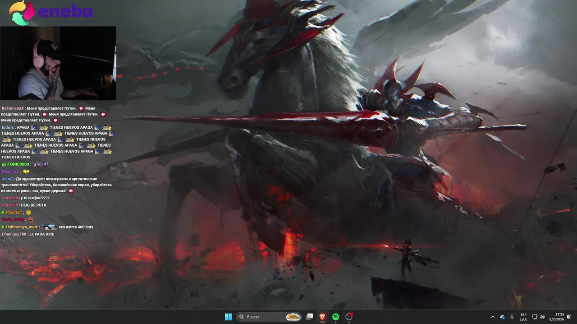
Task: Switch the ESP LAA input language
Action: (x=523, y=317)
